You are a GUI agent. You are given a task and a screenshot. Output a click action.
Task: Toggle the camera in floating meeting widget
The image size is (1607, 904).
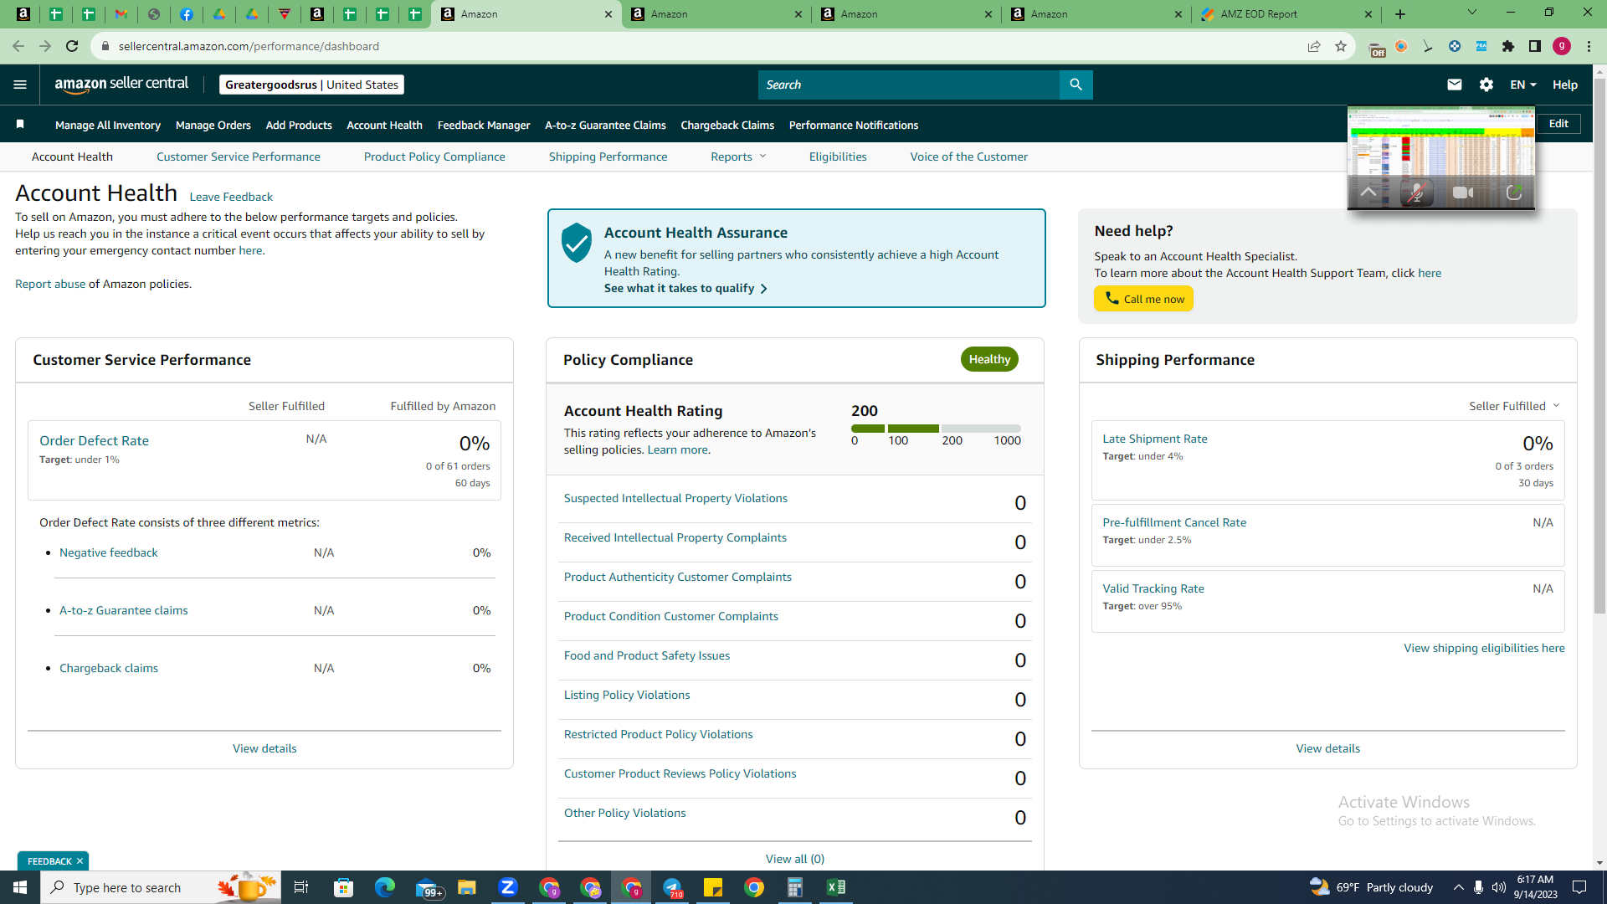[1464, 193]
